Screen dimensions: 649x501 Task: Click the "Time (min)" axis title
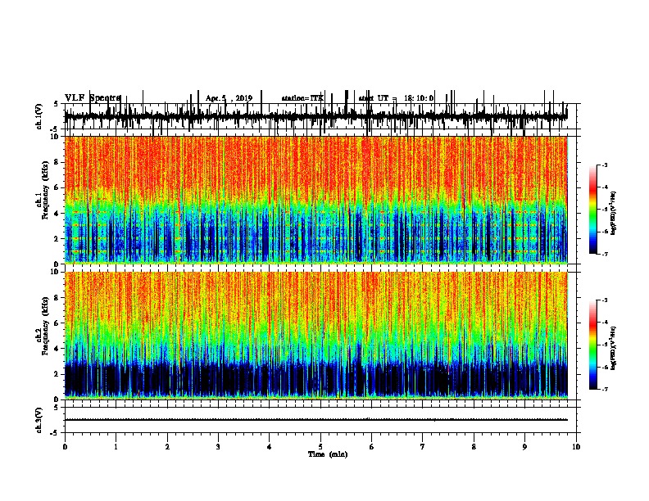328,454
